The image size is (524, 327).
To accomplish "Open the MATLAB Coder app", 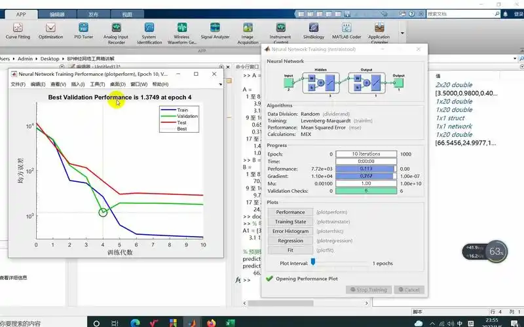I will (x=346, y=31).
